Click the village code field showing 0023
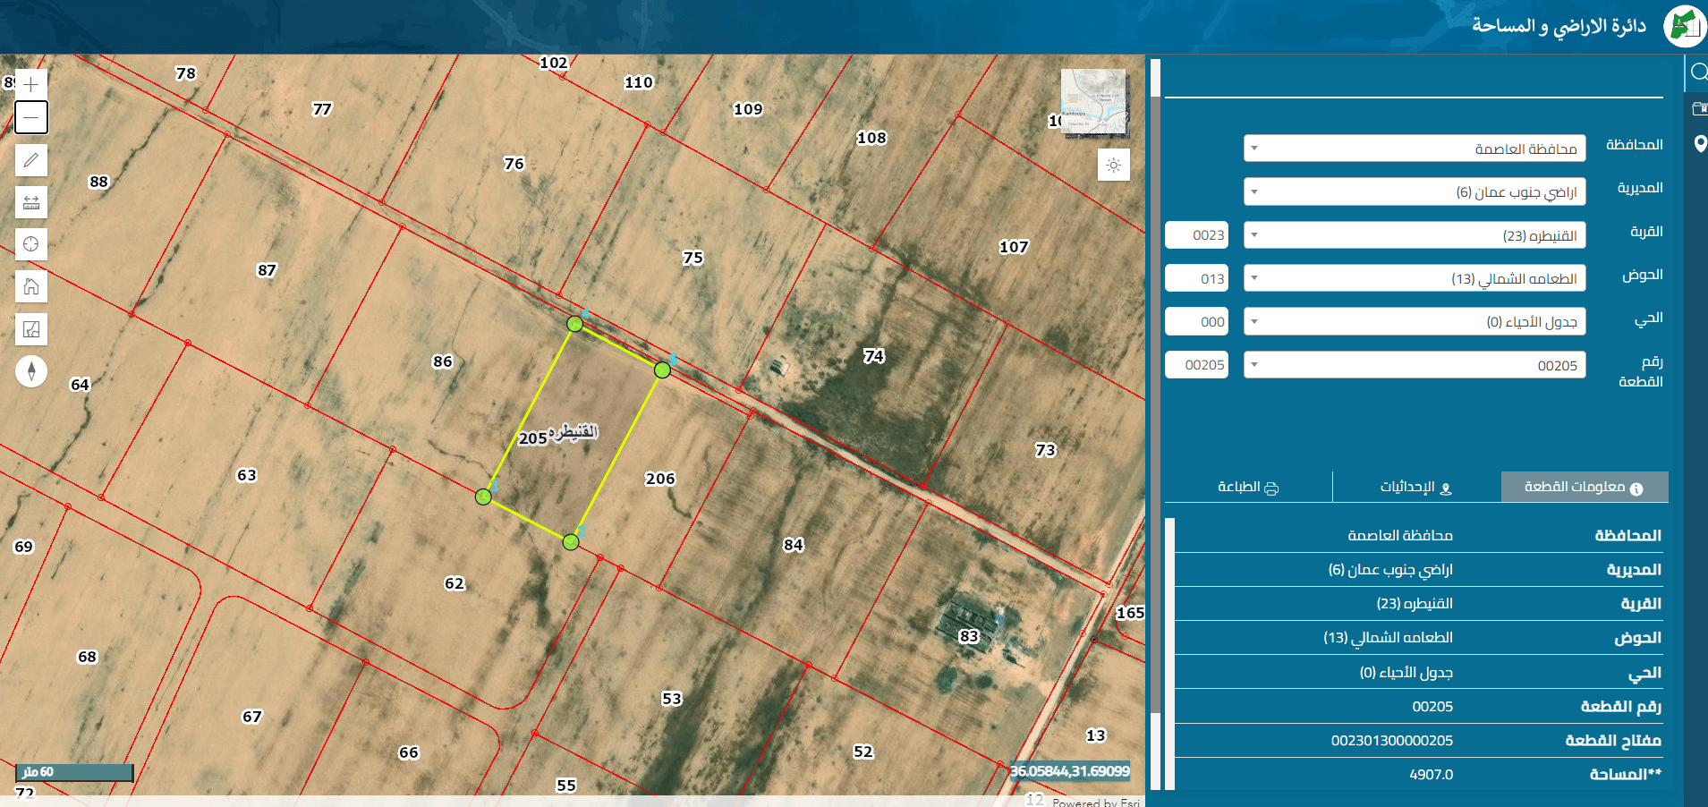Image resolution: width=1708 pixels, height=807 pixels. [x=1196, y=235]
